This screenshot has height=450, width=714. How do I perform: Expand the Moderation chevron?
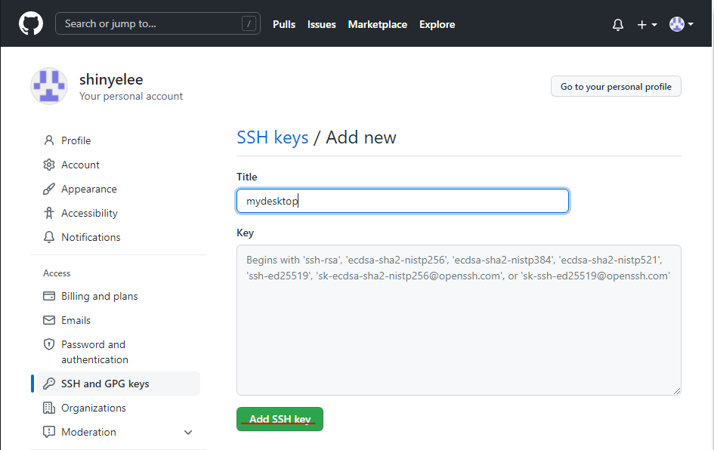tap(188, 432)
